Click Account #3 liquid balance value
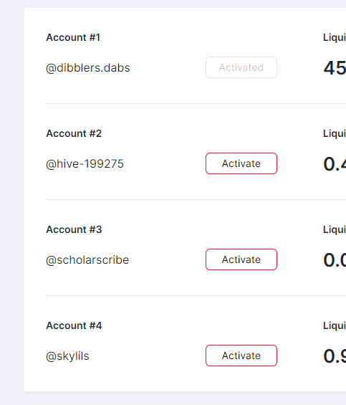 tap(335, 260)
